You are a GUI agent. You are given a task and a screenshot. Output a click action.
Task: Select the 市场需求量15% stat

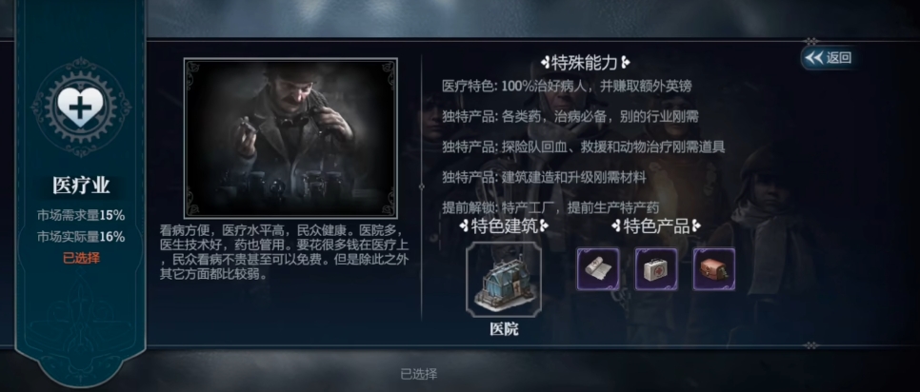tap(81, 215)
